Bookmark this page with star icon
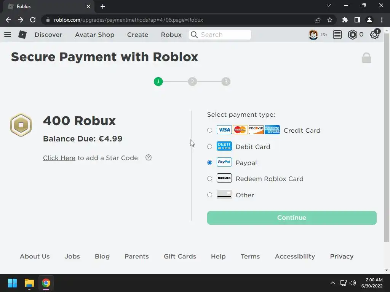 point(330,20)
